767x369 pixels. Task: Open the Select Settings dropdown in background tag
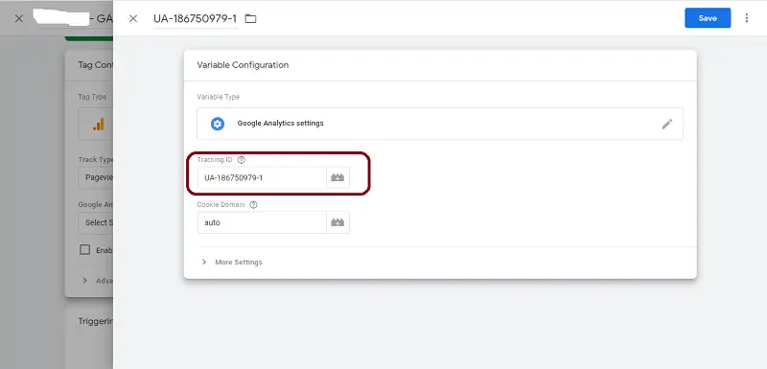pos(96,222)
